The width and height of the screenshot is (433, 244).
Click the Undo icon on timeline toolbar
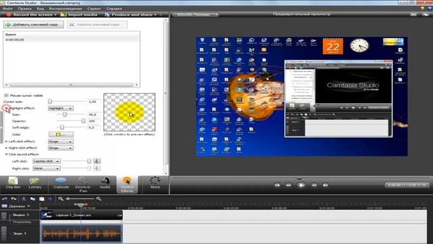pos(5,199)
